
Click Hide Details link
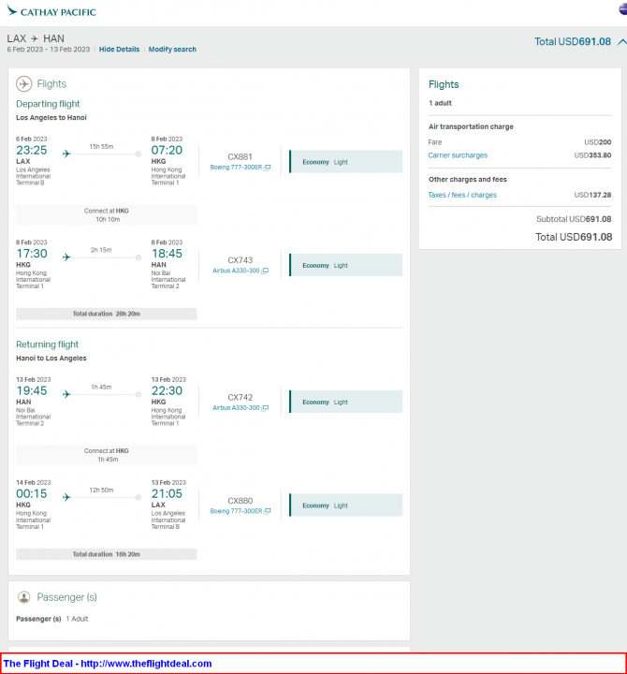tap(119, 50)
